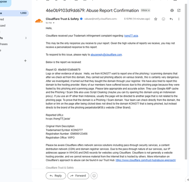Click the Cloudflare sender avatar logo
This screenshot has width=189, height=182.
coord(39,21)
